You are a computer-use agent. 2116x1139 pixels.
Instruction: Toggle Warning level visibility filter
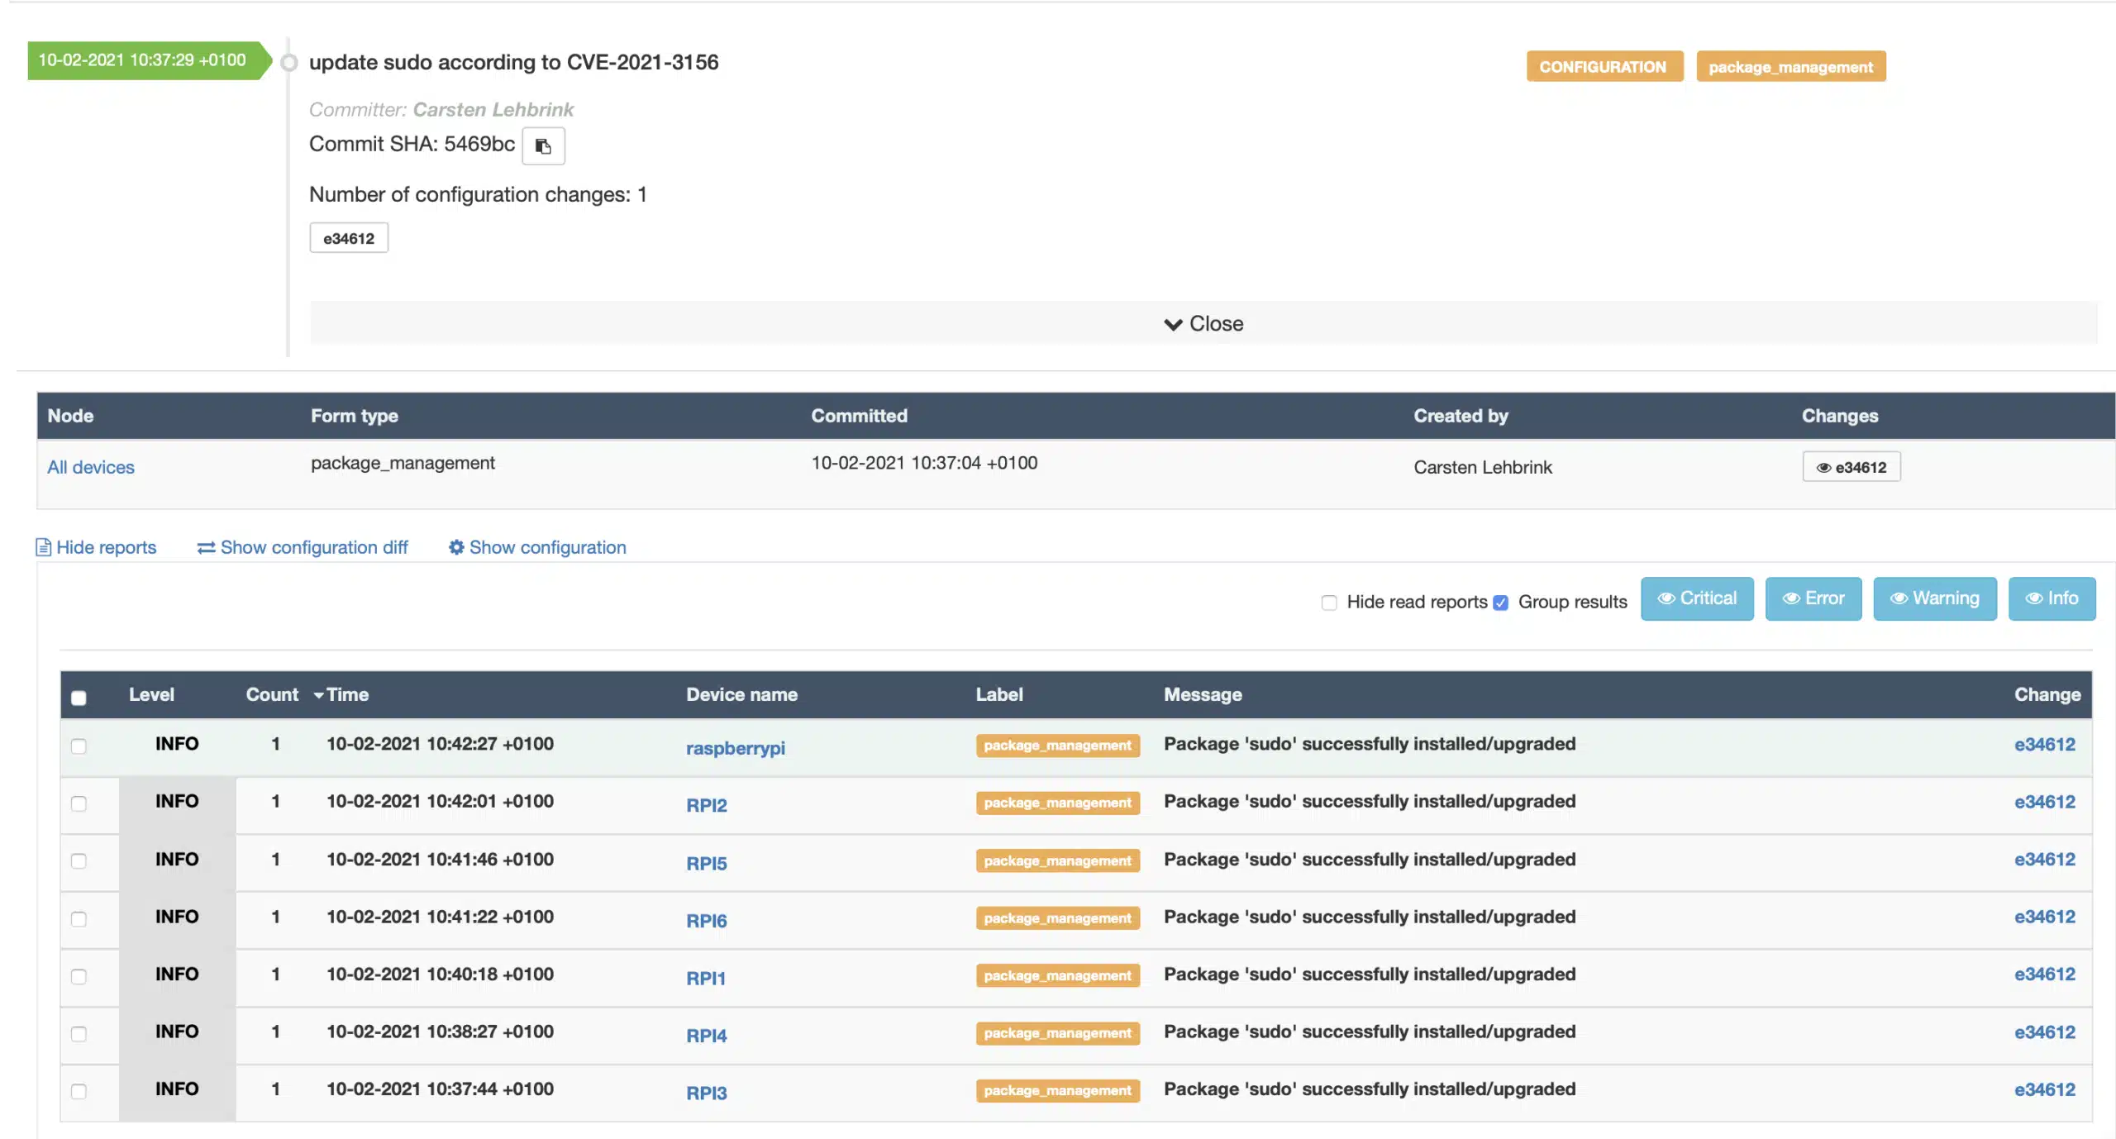1934,598
